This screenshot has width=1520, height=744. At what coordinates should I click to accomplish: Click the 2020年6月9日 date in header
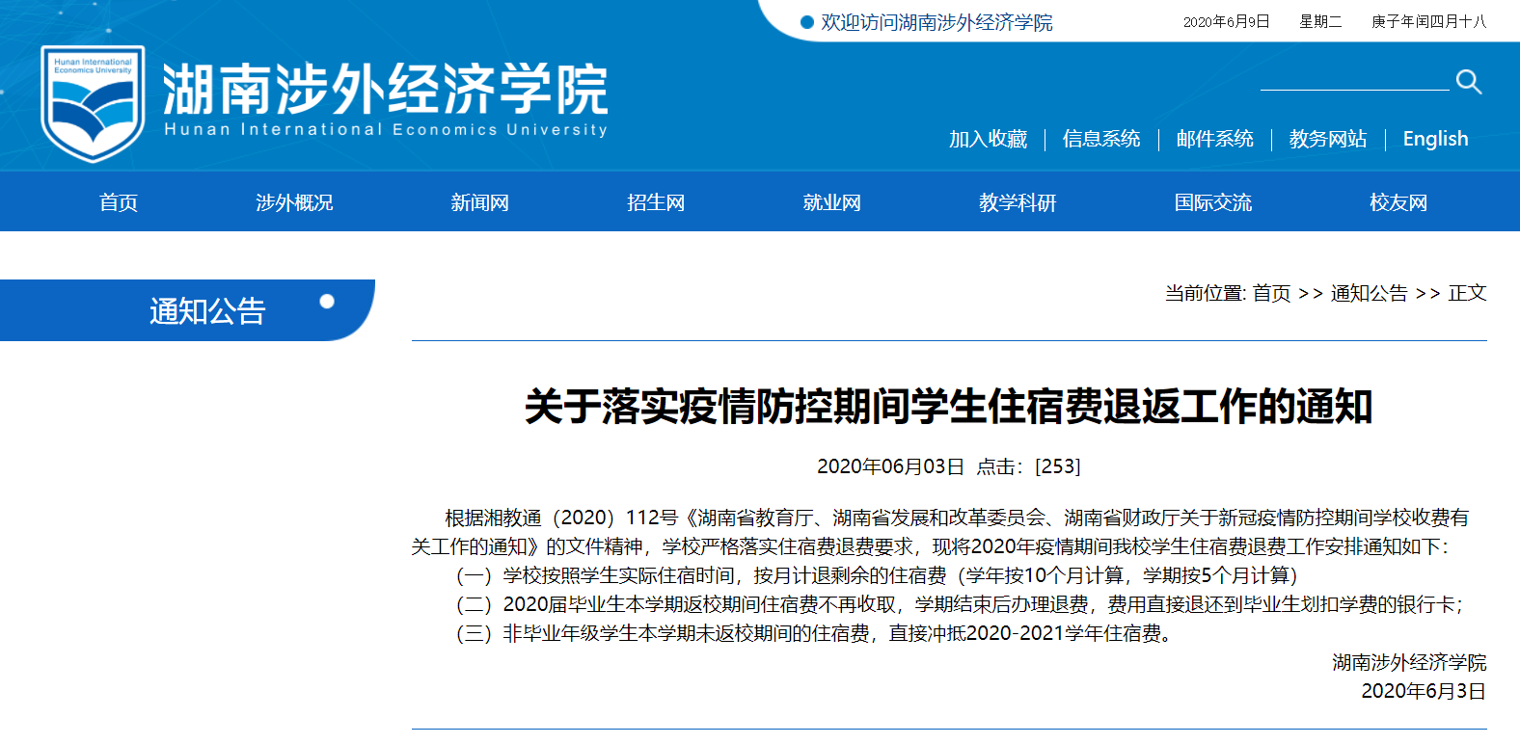pyautogui.click(x=1227, y=21)
